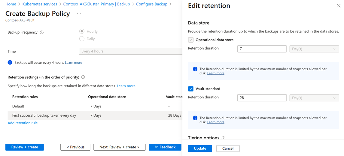Click the Vault-standard retention duration field

262,98
